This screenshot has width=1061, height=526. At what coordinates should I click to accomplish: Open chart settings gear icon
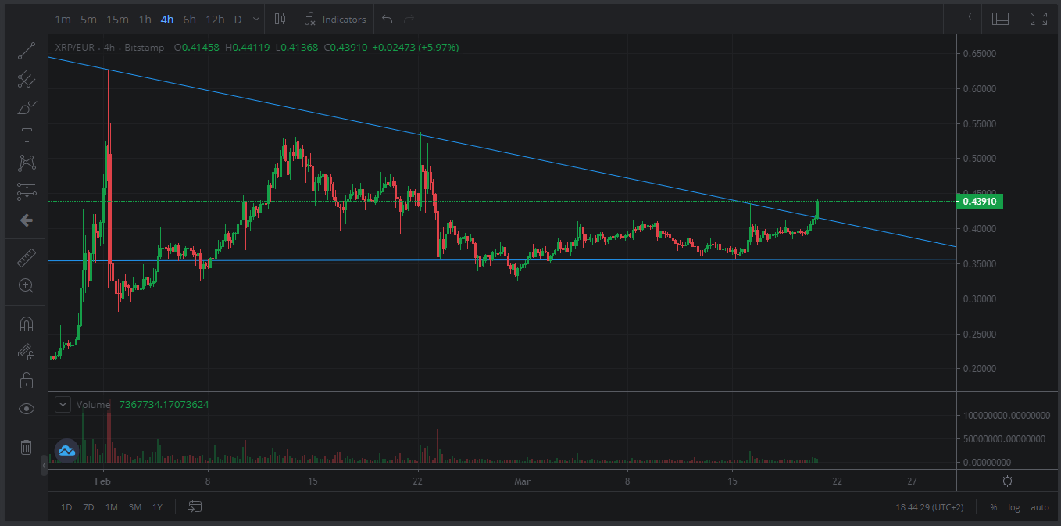[x=1008, y=481]
